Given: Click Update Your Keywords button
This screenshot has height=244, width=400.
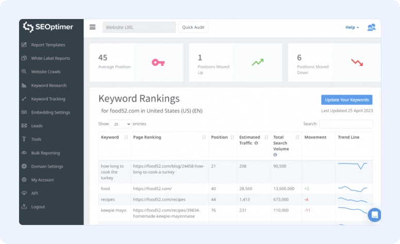Looking at the screenshot, I should pyautogui.click(x=347, y=100).
